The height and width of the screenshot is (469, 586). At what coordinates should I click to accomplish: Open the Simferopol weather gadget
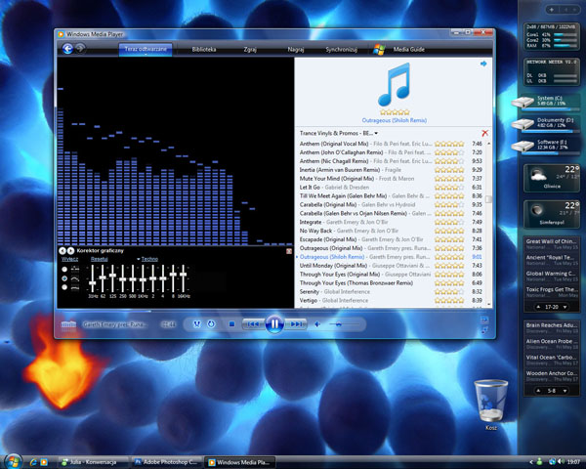tap(552, 214)
